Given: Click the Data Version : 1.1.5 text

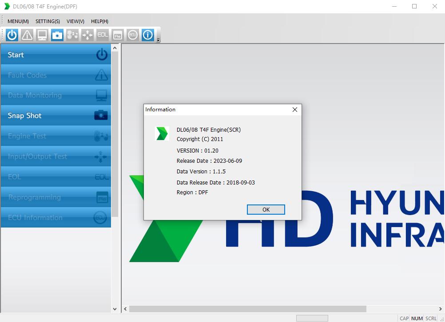Looking at the screenshot, I should click(201, 172).
